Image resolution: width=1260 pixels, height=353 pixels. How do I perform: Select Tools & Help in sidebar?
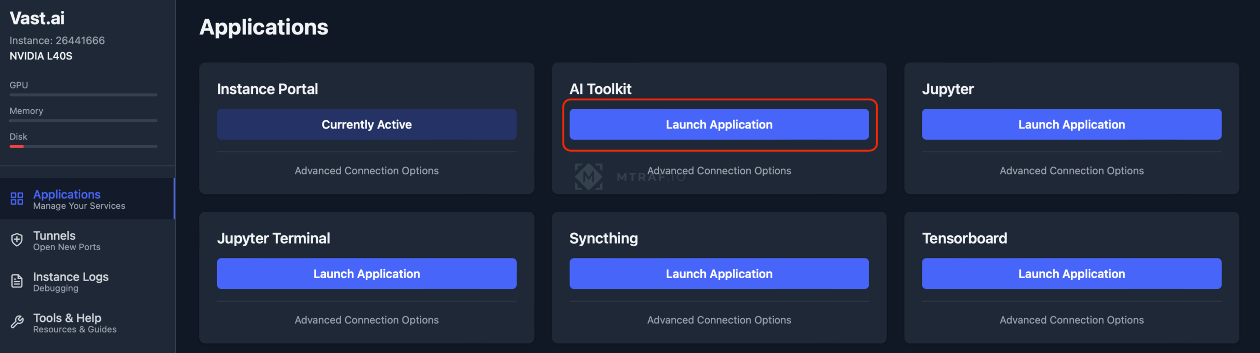pyautogui.click(x=67, y=318)
